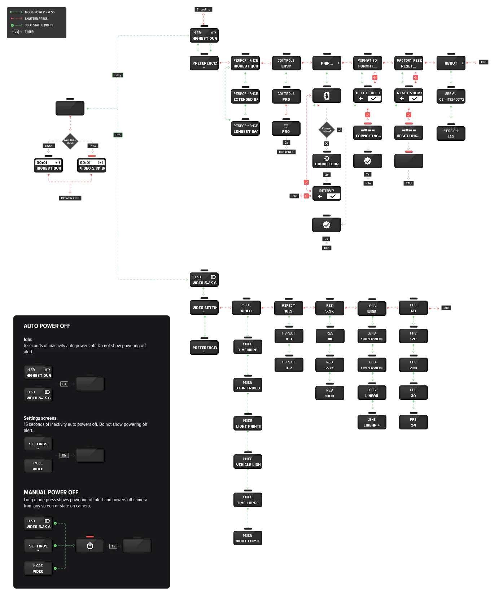Click the Idle (PRO) label

click(286, 152)
